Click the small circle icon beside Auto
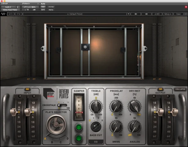 38,4
